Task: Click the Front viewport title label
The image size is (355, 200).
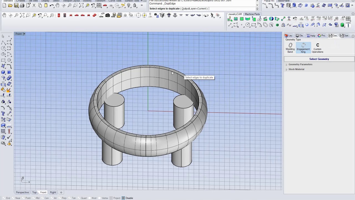Action: pos(19,34)
